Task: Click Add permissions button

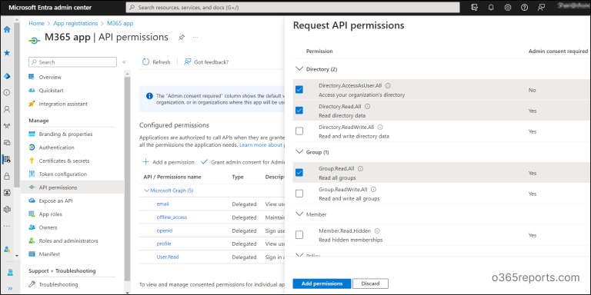Action: (x=322, y=283)
